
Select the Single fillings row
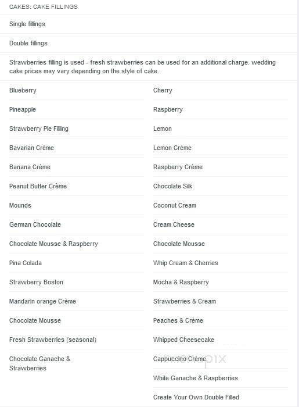point(149,24)
